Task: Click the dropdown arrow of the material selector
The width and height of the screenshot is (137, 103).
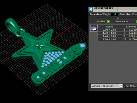Action: click(x=121, y=86)
